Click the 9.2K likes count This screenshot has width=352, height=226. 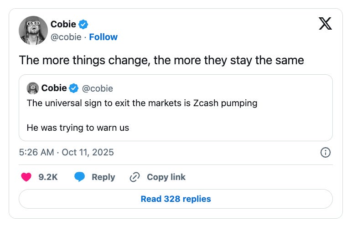48,177
